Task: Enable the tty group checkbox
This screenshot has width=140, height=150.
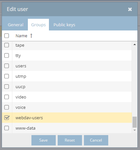Action: (6, 55)
